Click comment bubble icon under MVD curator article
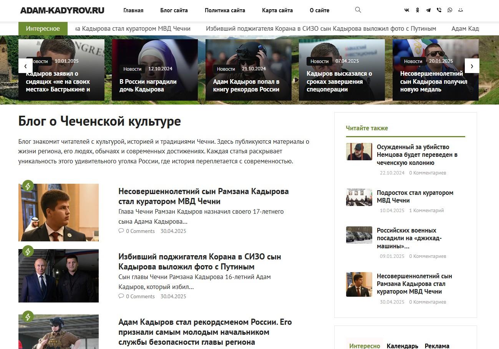The image size is (499, 349). (x=121, y=231)
